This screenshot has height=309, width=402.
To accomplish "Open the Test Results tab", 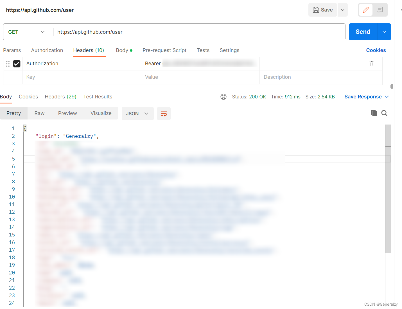I will [98, 97].
